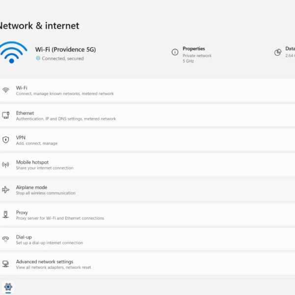
Task: Open Settings gear in the taskbar
Action: coord(8,287)
